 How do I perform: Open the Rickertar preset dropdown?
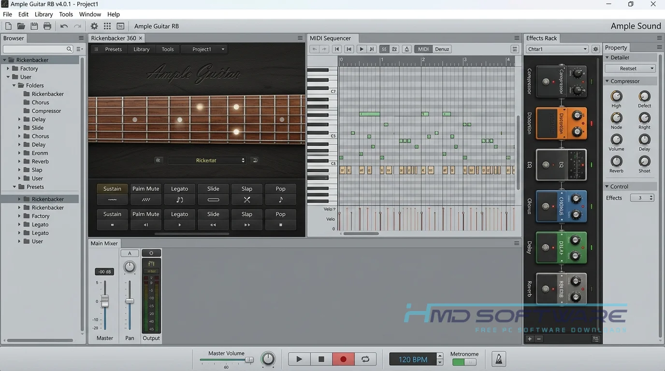pos(207,160)
